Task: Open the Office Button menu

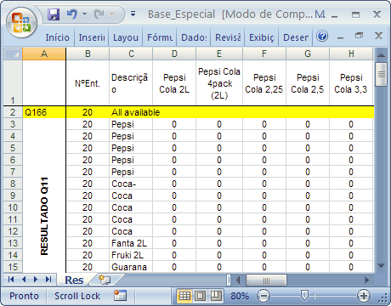Action: [21, 23]
